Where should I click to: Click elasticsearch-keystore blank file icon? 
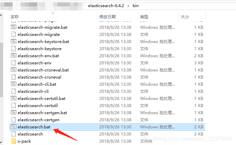tap(14, 48)
